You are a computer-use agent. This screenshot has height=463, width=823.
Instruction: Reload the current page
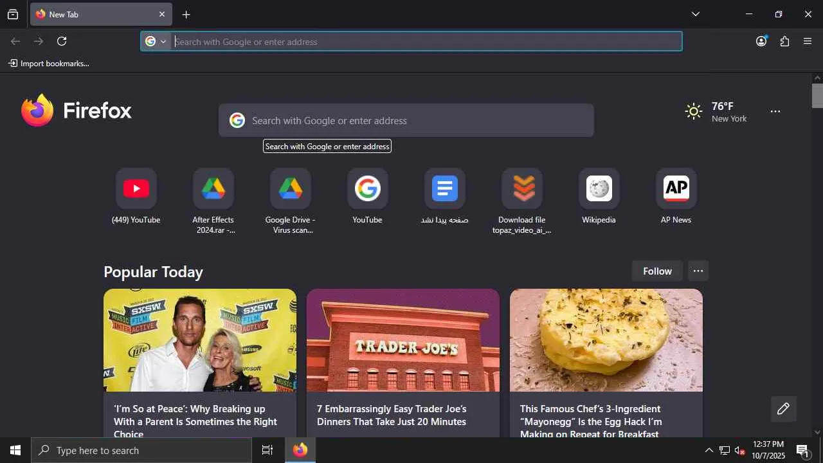point(62,41)
